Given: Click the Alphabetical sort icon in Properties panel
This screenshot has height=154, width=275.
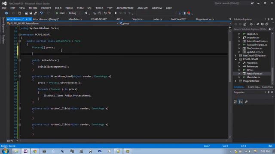Looking at the screenshot, I should [241, 102].
